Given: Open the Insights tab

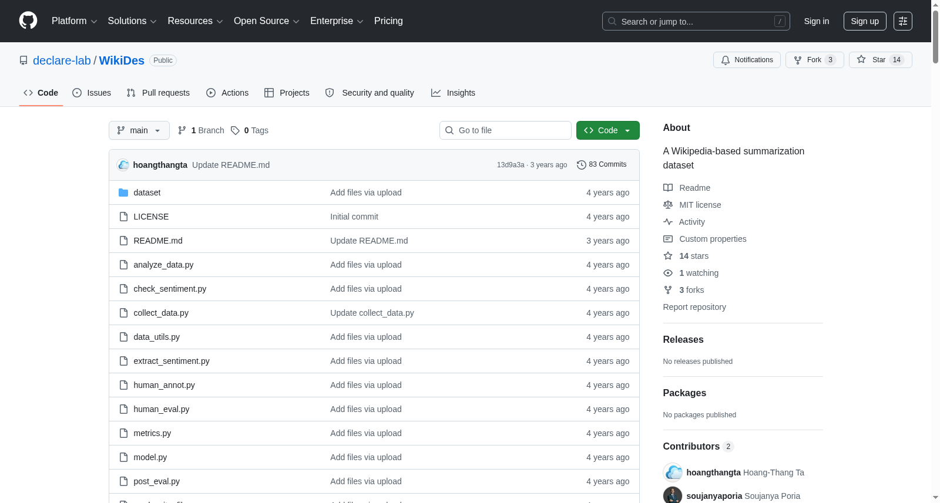Looking at the screenshot, I should 453,93.
